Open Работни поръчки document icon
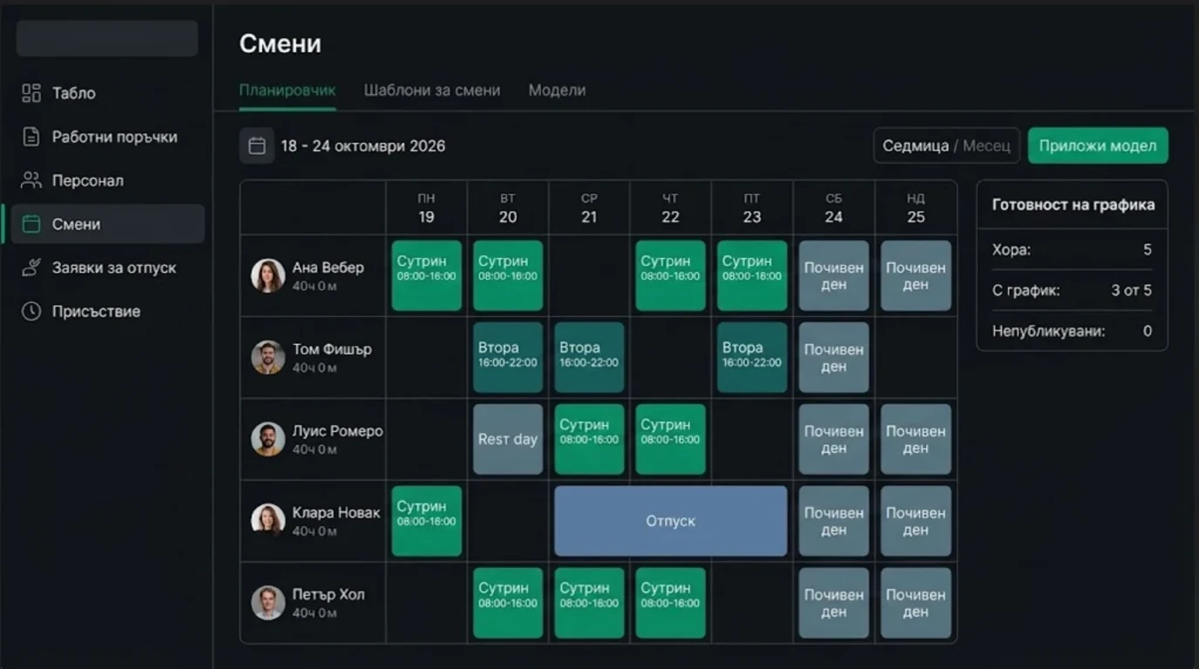1199x669 pixels. (31, 137)
